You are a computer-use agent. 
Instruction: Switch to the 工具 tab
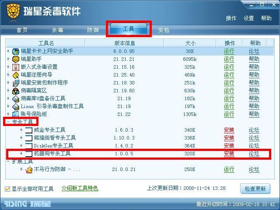[129, 28]
